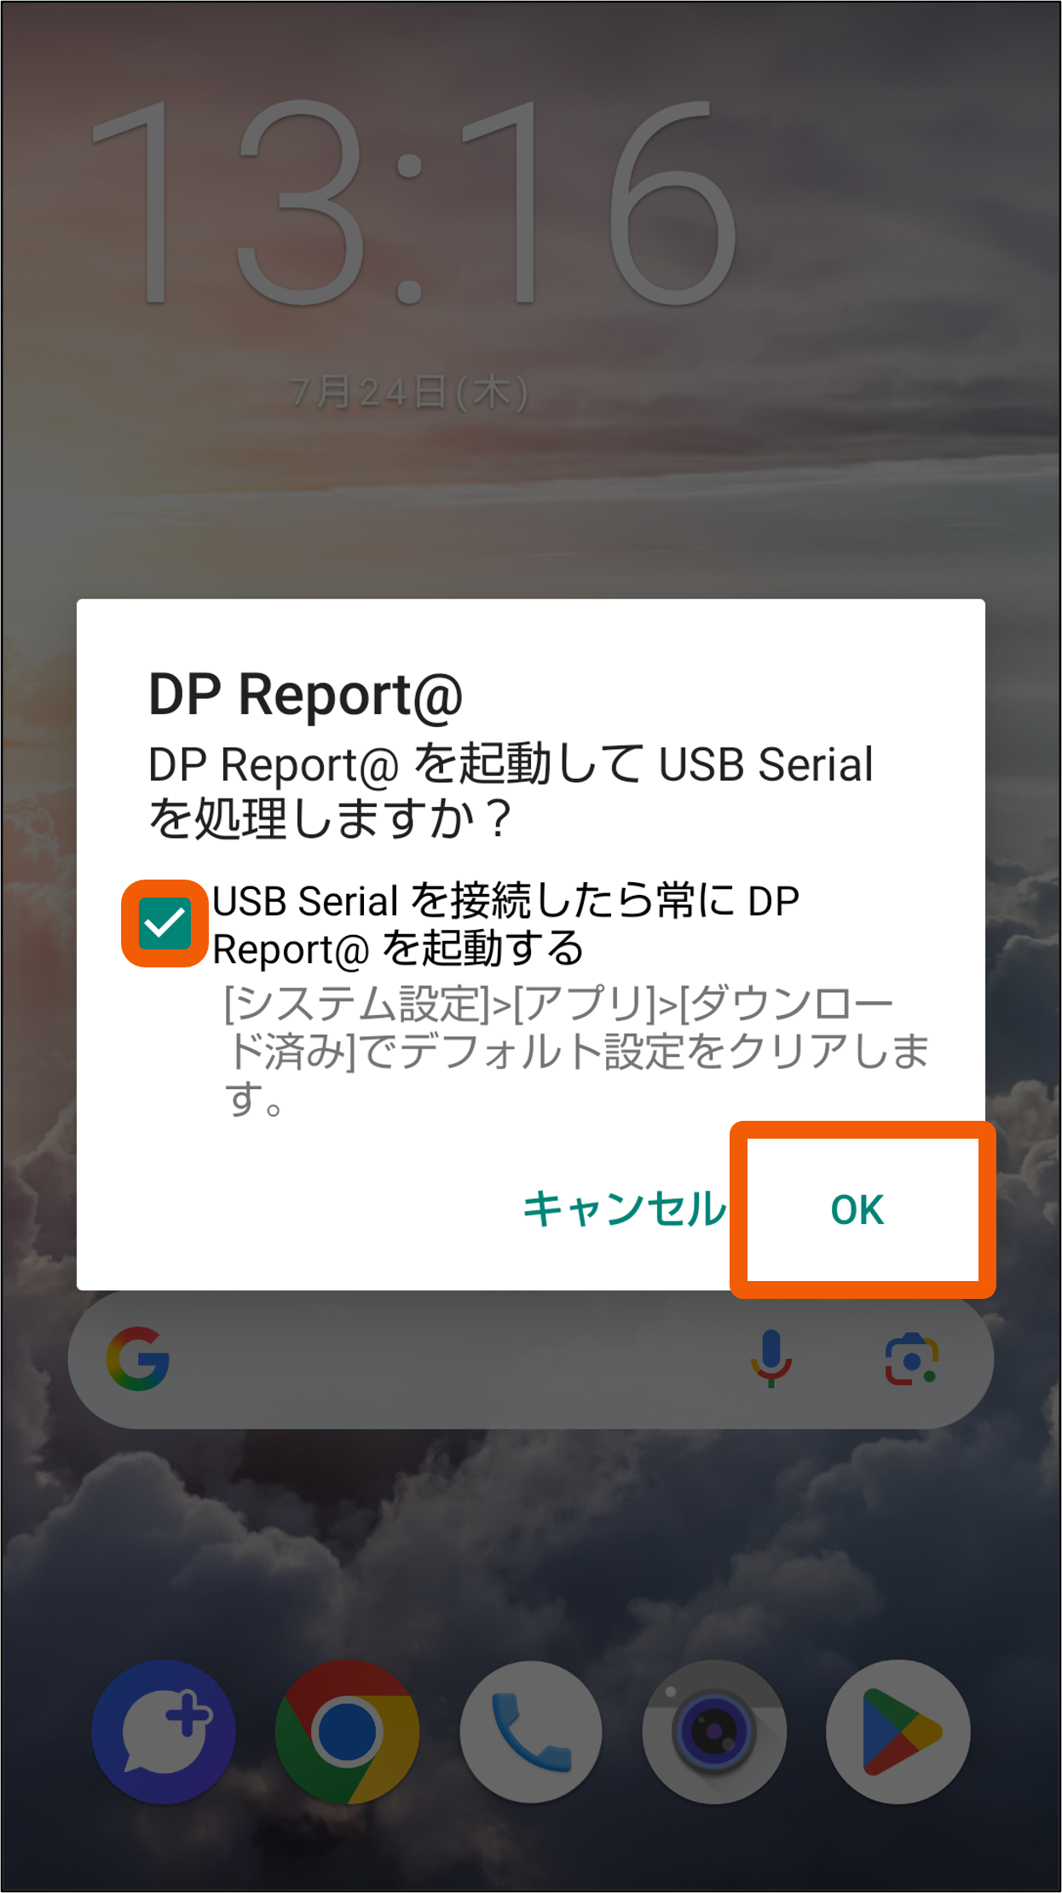Open Chrome browser from the dock
Image resolution: width=1062 pixels, height=1893 pixels.
347,1732
